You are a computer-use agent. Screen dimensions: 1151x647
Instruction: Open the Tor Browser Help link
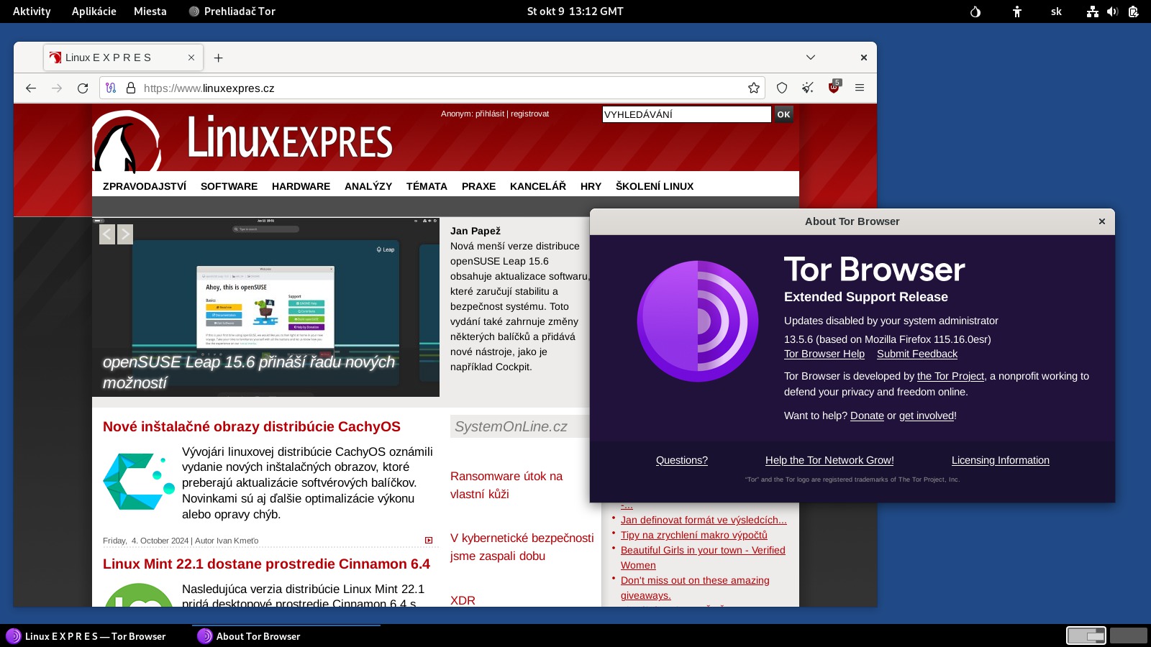click(824, 354)
